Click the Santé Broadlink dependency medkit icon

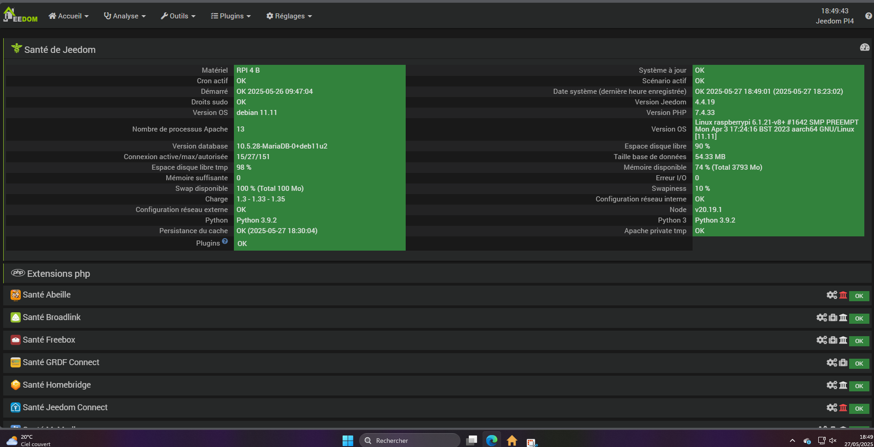pyautogui.click(x=833, y=318)
